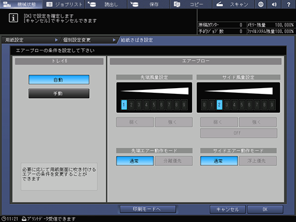Screen dimensions: 296x222
Task: Set leading edge air volume level 1
Action: coord(124,105)
